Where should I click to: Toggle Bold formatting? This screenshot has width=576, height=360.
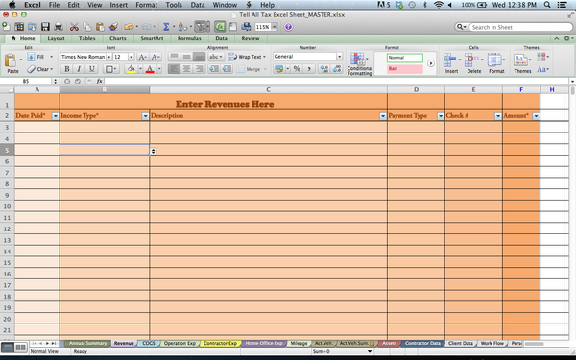click(67, 69)
